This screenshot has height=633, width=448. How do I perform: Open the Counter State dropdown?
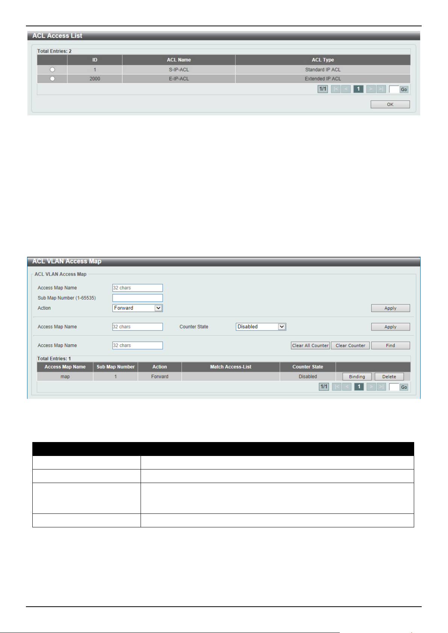coord(261,327)
